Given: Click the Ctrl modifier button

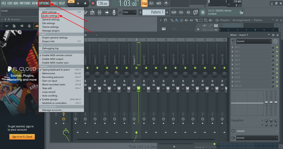Looking at the screenshot, I should point(181,12).
